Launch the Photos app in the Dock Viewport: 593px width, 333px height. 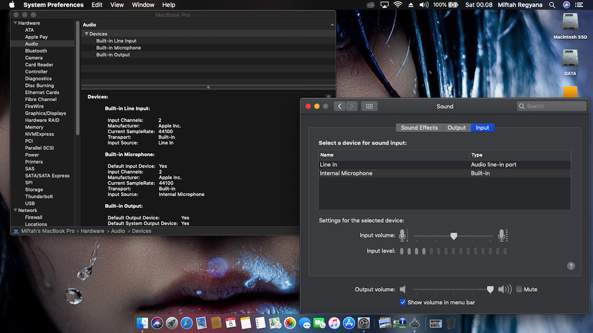[290, 323]
